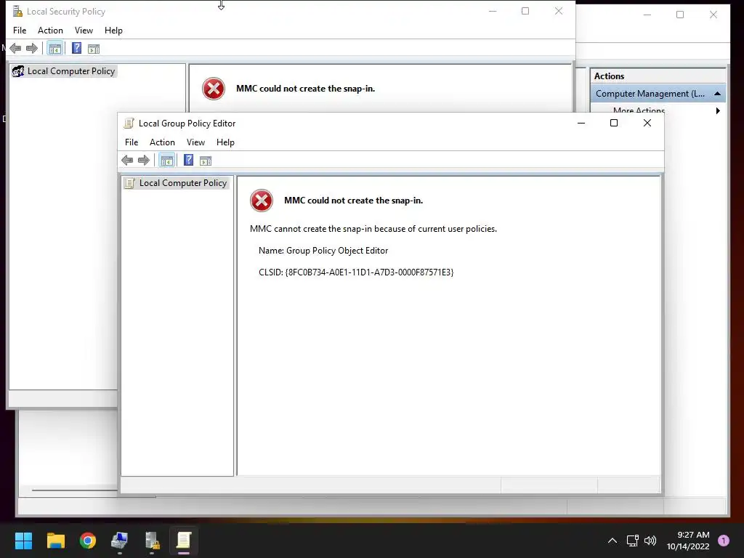Close the Local Security Policy window
Screen dimensions: 744x558
559,11
